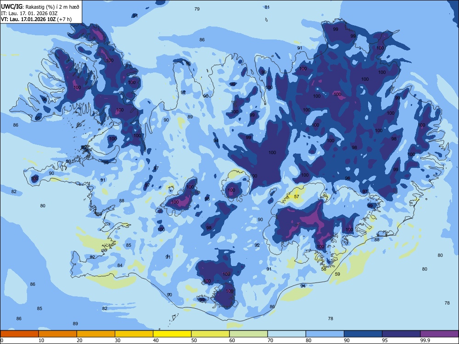Click the humidity value 81 on the map
The width and height of the screenshot is (459, 344).
click(267, 7)
